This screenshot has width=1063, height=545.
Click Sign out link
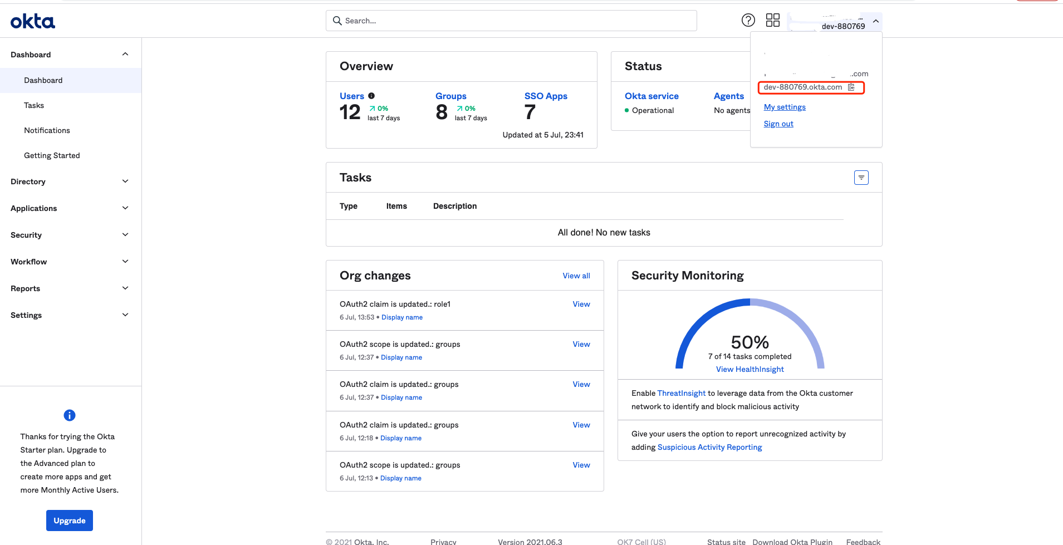(x=778, y=124)
